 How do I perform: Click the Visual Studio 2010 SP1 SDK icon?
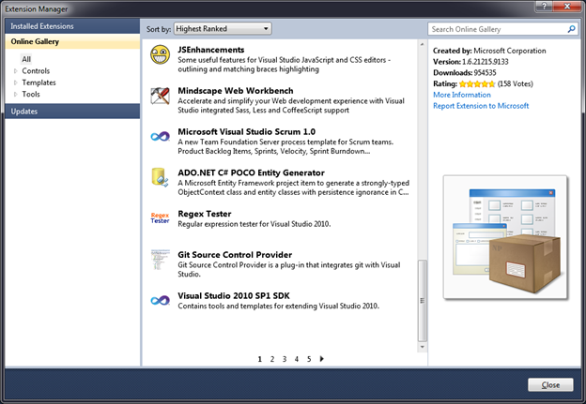click(x=160, y=300)
